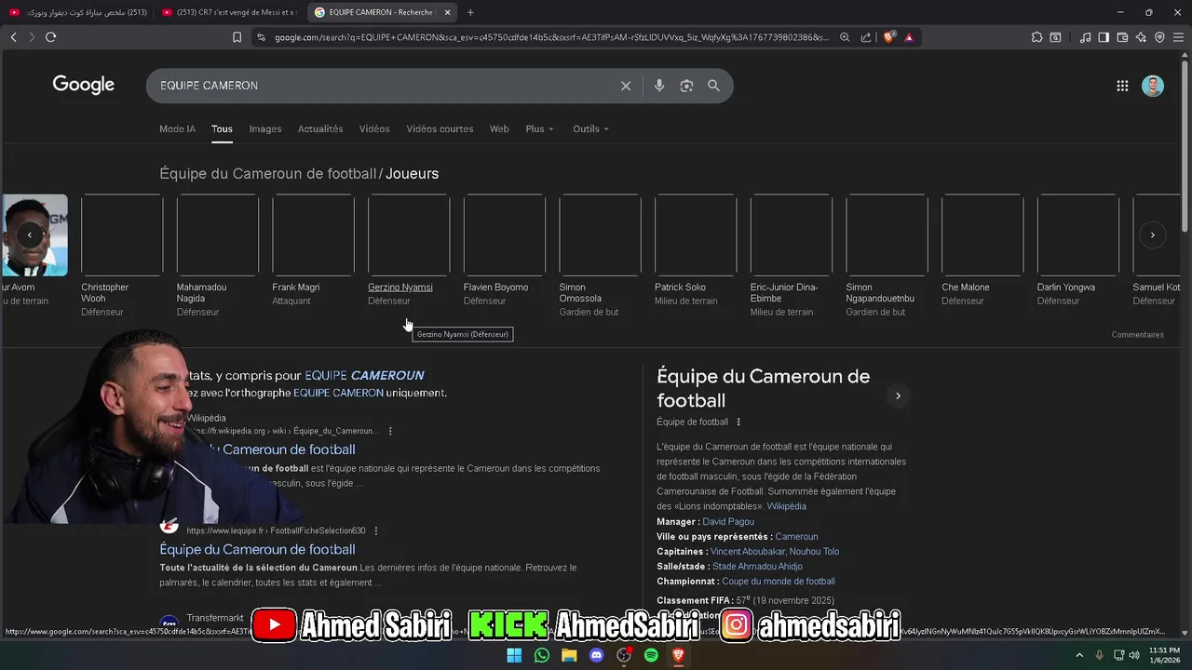1192x670 pixels.
Task: Submit search with the magnifier icon
Action: (713, 86)
